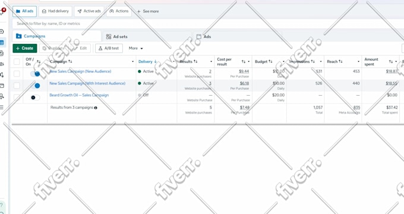The width and height of the screenshot is (404, 214).
Task: Click the $18.87 amount spent value
Action: pos(392,71)
